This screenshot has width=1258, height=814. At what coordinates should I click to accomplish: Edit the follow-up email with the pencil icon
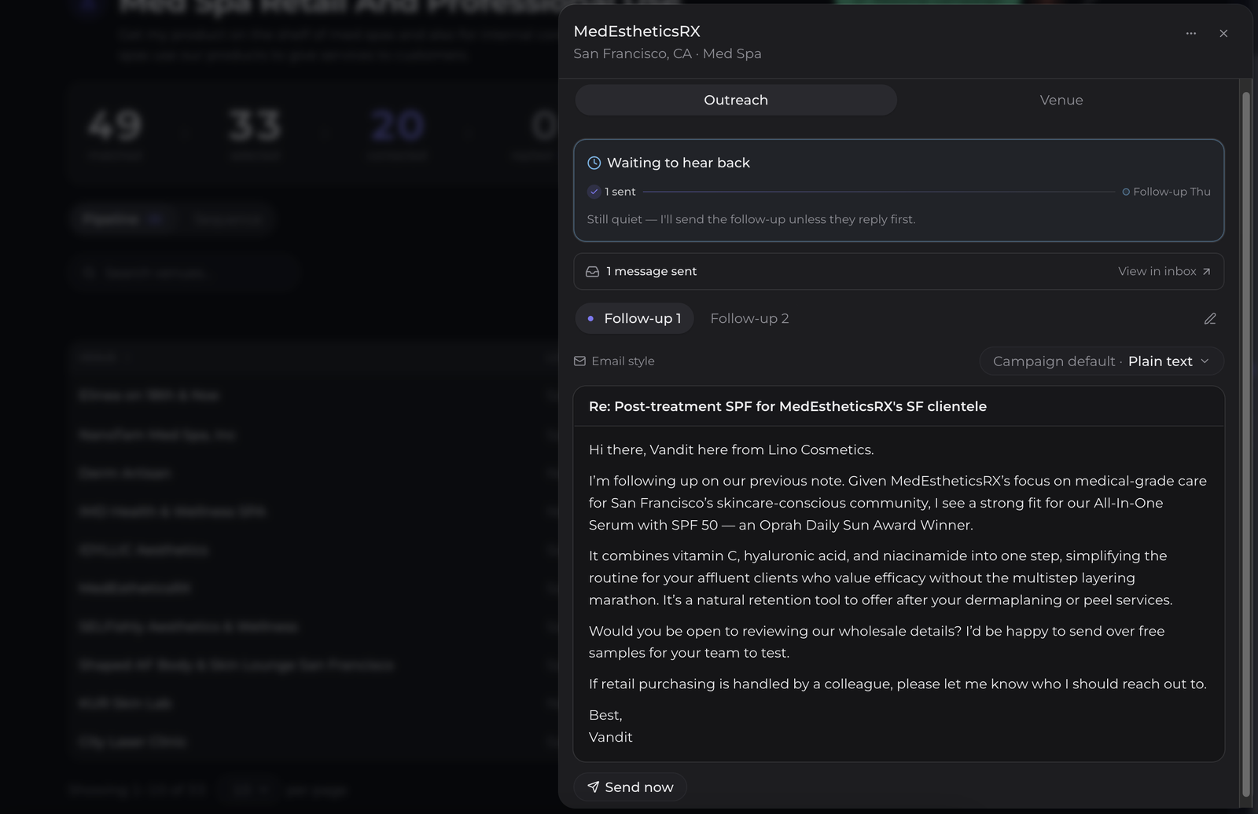click(1210, 318)
